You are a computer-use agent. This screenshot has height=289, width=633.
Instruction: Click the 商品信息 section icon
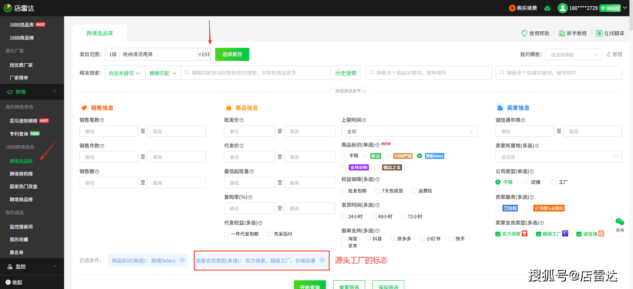tap(228, 108)
